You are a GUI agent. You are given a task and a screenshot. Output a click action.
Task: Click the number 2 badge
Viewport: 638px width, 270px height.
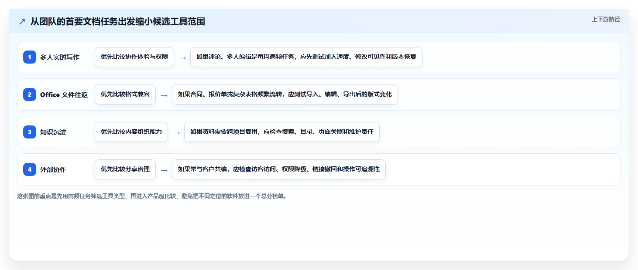click(30, 94)
